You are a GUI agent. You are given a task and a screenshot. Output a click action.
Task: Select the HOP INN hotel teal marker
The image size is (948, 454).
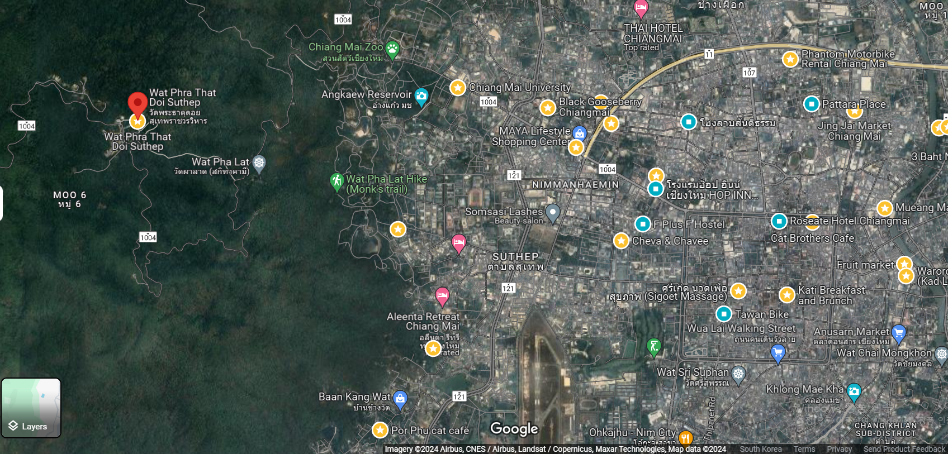click(656, 189)
